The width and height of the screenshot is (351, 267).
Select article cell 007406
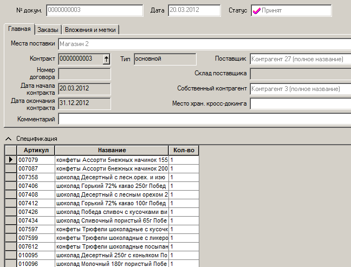point(36,186)
